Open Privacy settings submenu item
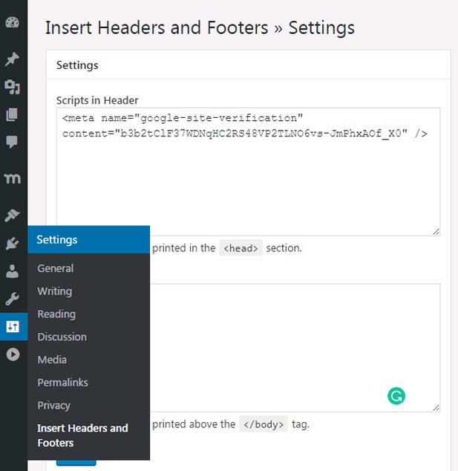The width and height of the screenshot is (458, 471). (x=53, y=405)
